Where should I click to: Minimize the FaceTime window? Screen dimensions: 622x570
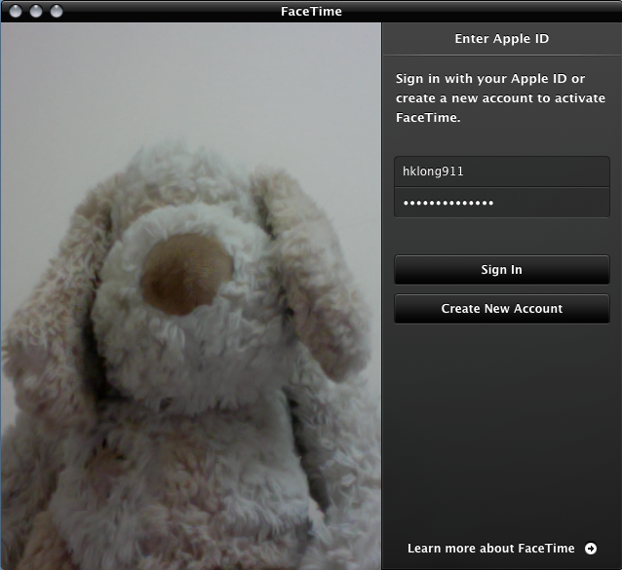coord(36,11)
